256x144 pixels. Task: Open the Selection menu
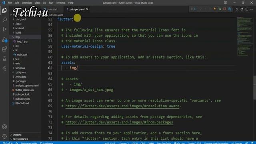point(27,3)
